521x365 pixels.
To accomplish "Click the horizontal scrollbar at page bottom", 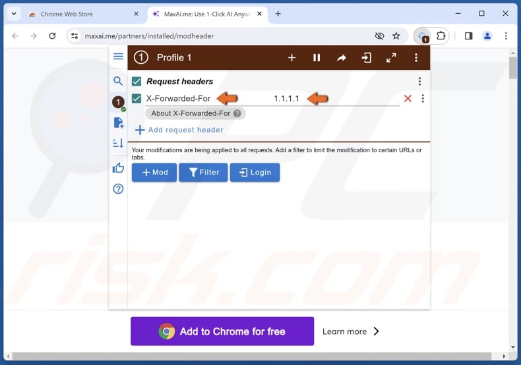I will [252, 356].
